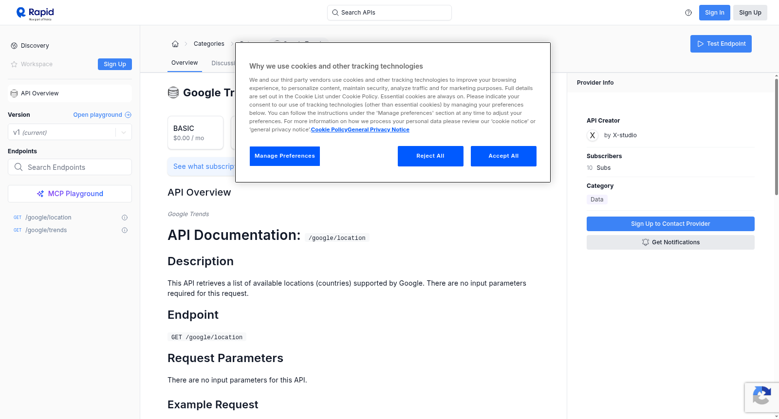This screenshot has height=419, width=779.
Task: Click the Search Endpoints magnifier icon
Action: 19,167
